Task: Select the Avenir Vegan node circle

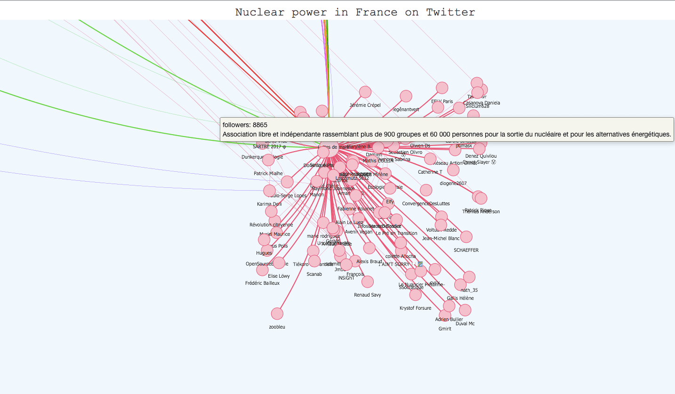Action: point(359,218)
